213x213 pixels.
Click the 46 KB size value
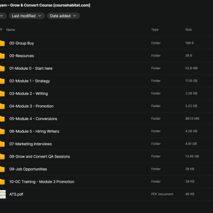click(190, 194)
